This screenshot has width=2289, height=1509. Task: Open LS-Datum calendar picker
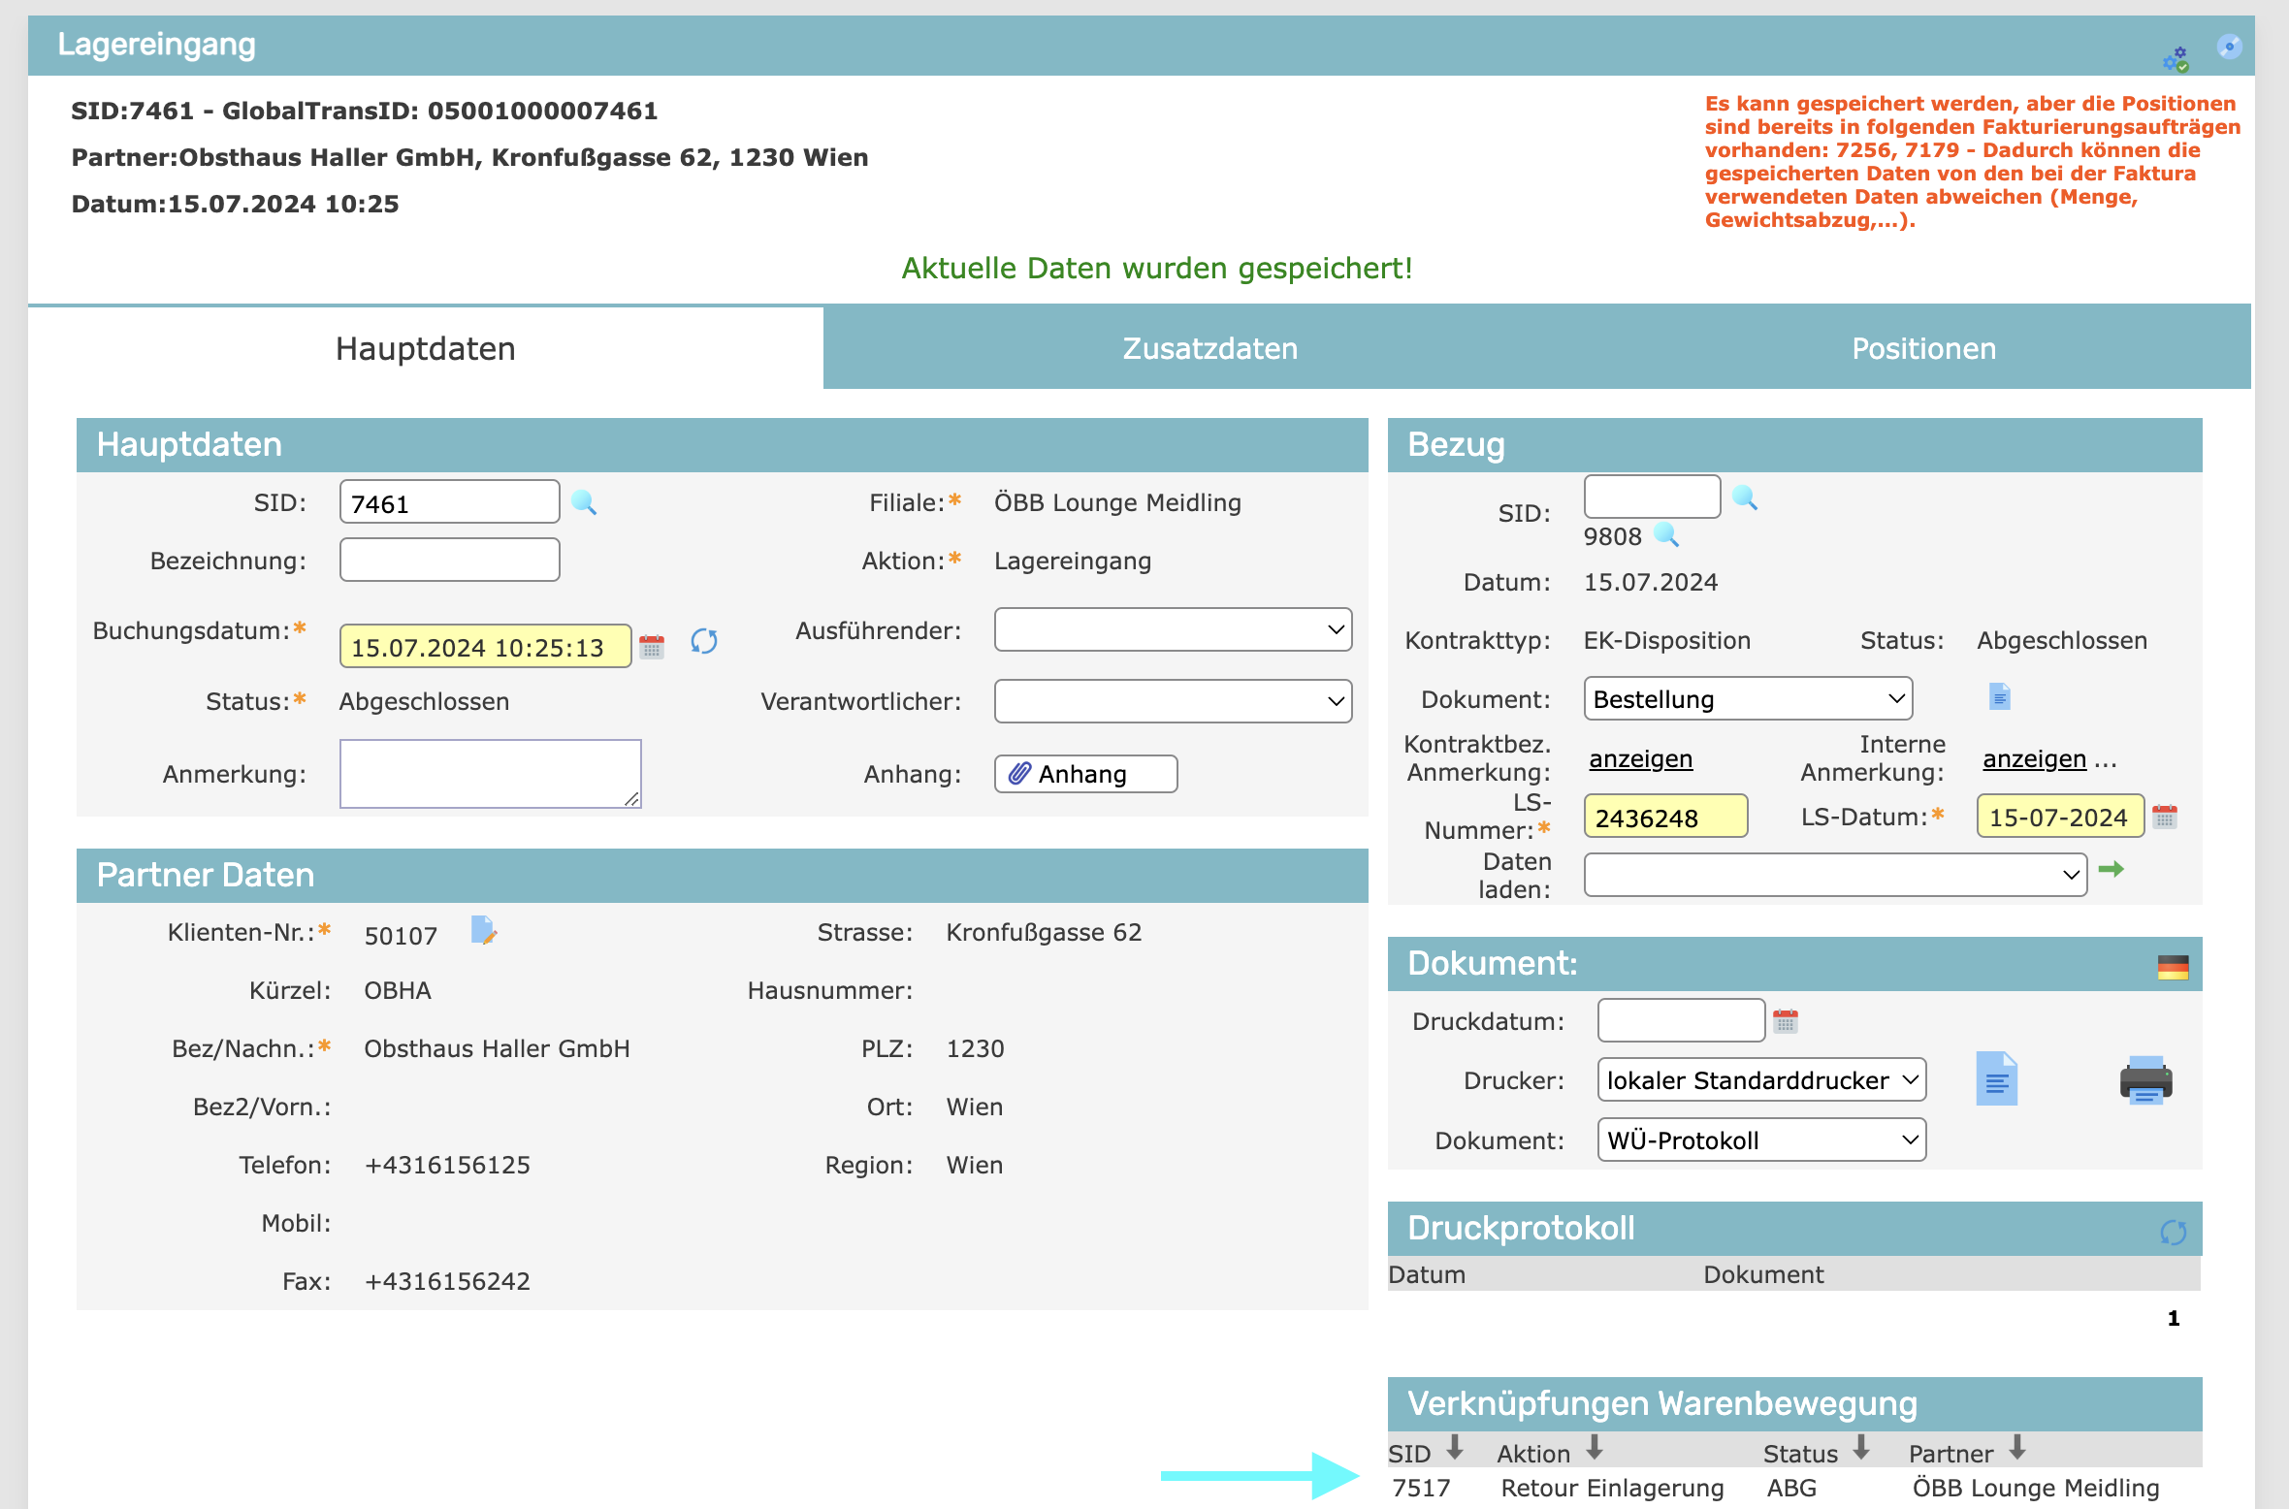2165,817
